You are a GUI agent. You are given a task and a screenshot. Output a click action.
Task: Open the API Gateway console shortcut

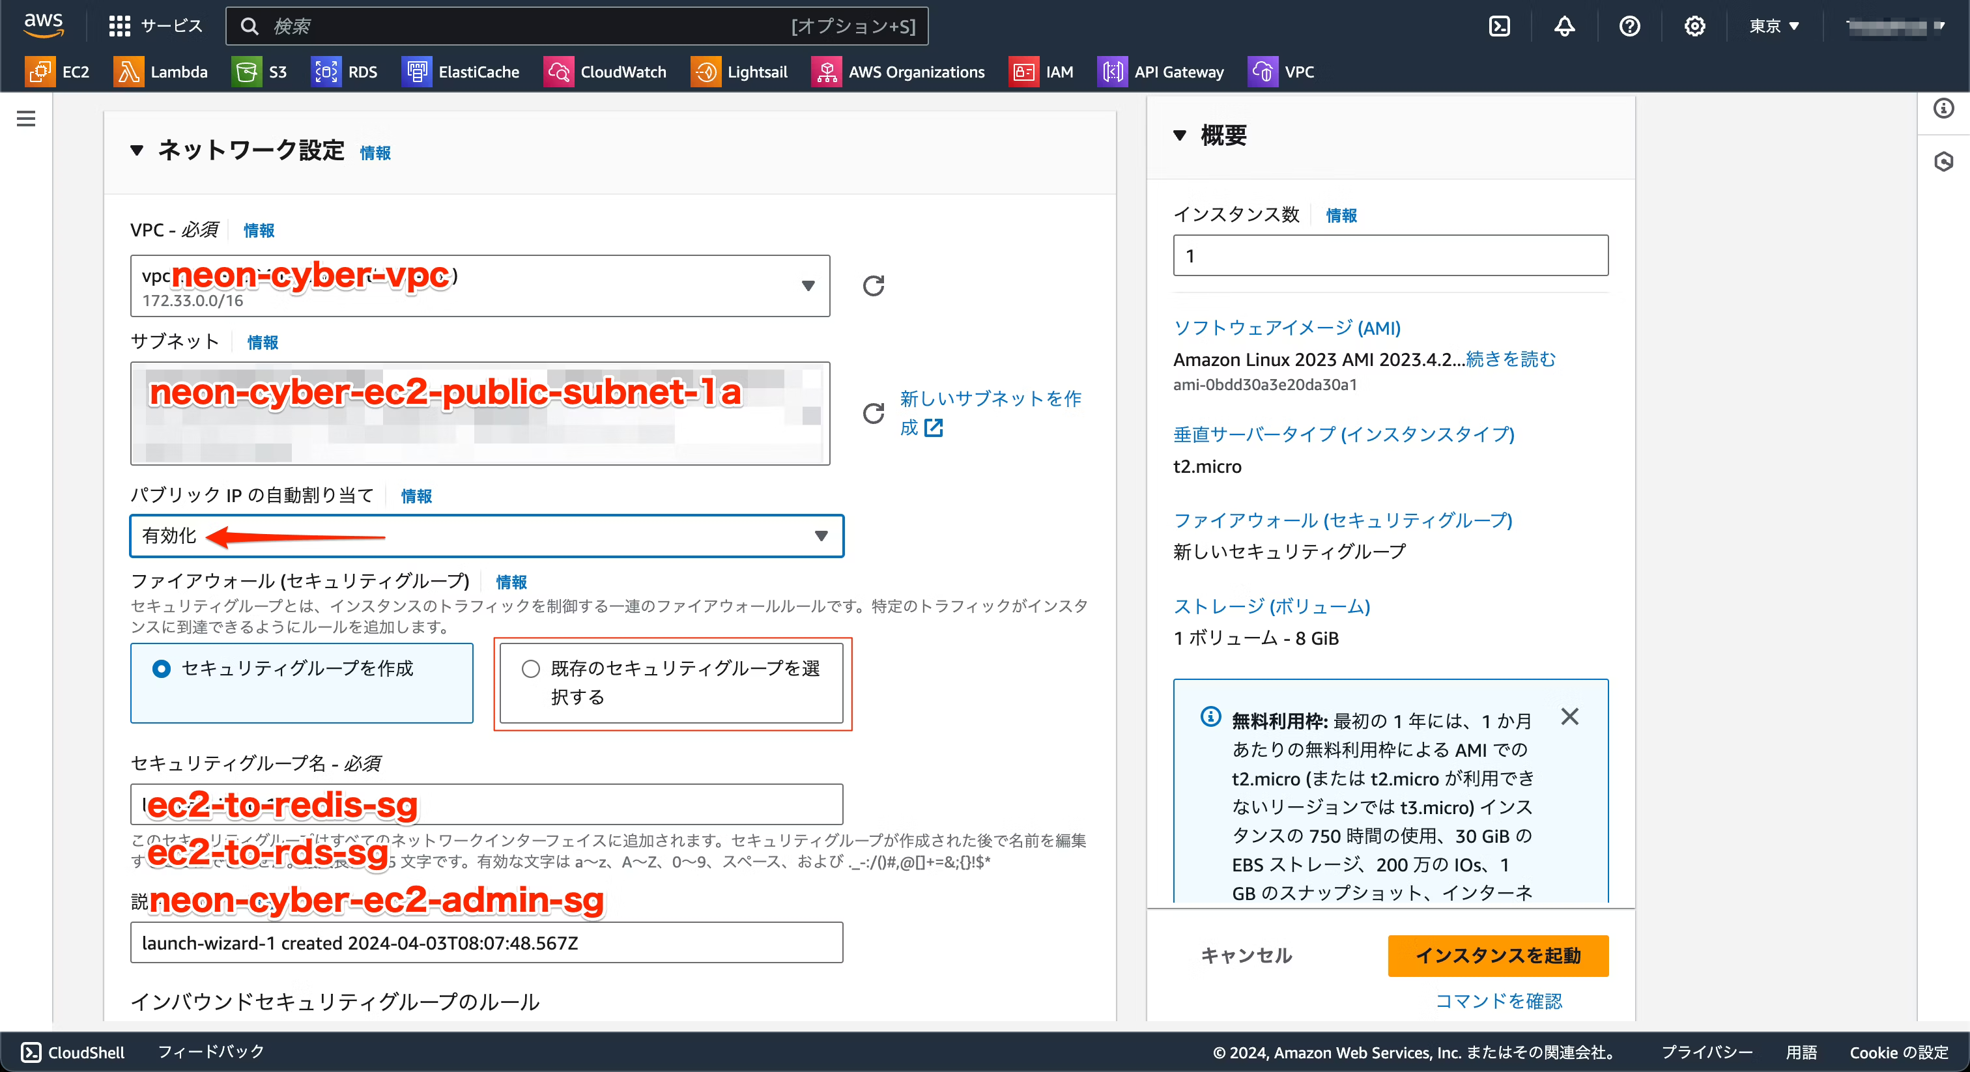[1161, 71]
